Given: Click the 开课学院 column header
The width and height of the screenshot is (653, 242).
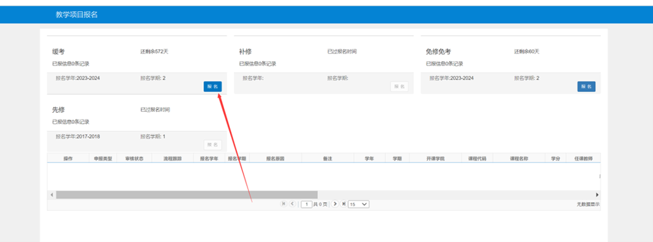Looking at the screenshot, I should click(436, 159).
